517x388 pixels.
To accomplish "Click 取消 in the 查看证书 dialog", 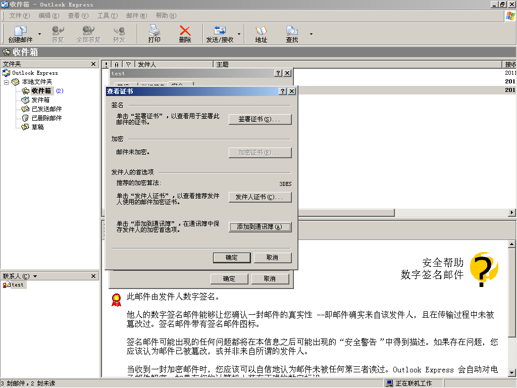I will click(272, 258).
